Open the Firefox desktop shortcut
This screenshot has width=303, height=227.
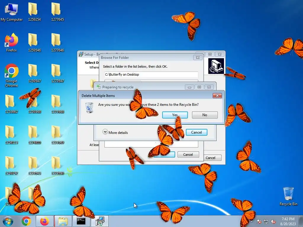tap(12, 43)
